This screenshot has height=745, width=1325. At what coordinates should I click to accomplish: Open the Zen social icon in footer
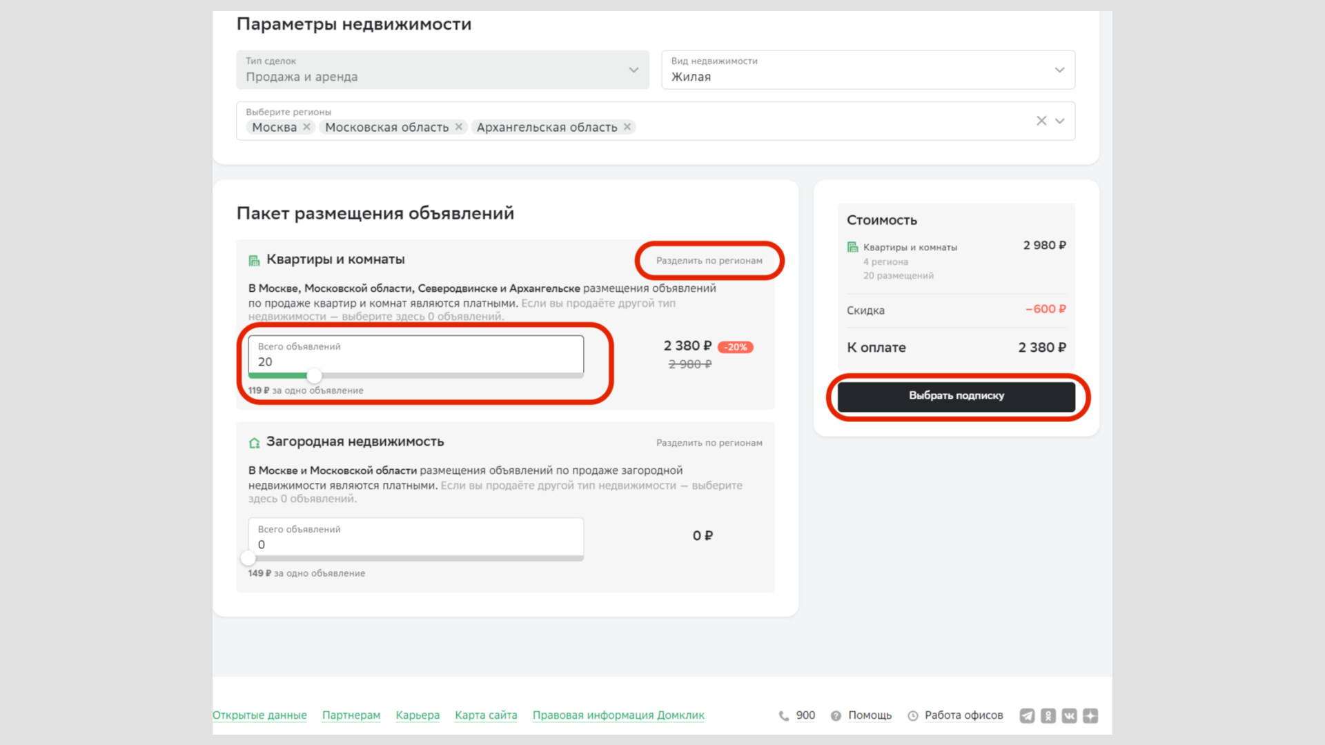[x=1090, y=716]
